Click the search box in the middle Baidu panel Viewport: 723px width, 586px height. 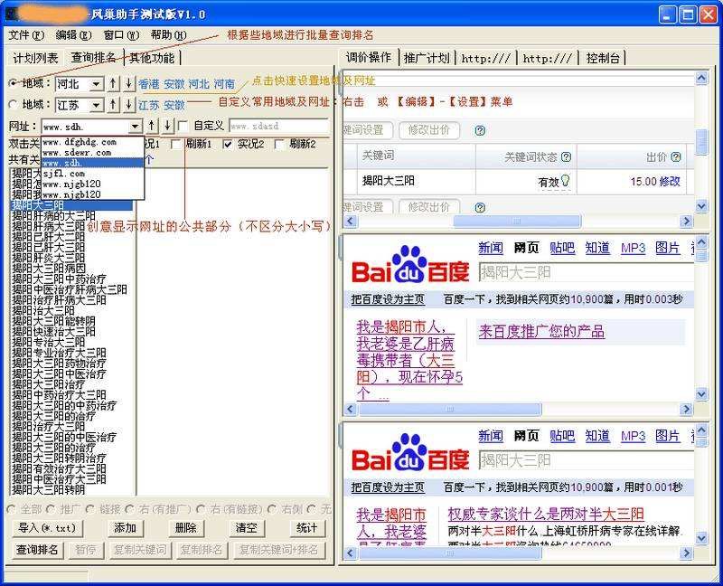[586, 272]
